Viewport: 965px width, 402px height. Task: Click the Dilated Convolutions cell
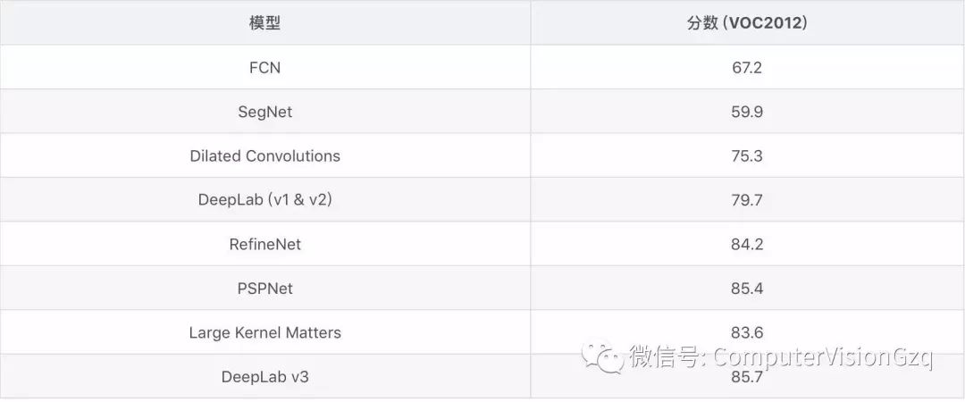click(264, 156)
